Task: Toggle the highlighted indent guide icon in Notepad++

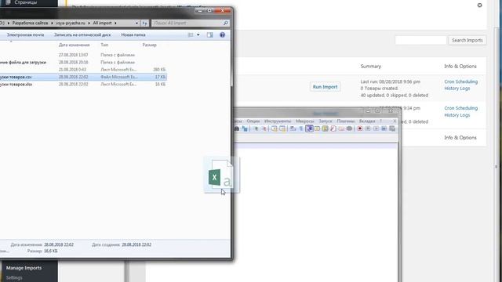Action: point(309,128)
